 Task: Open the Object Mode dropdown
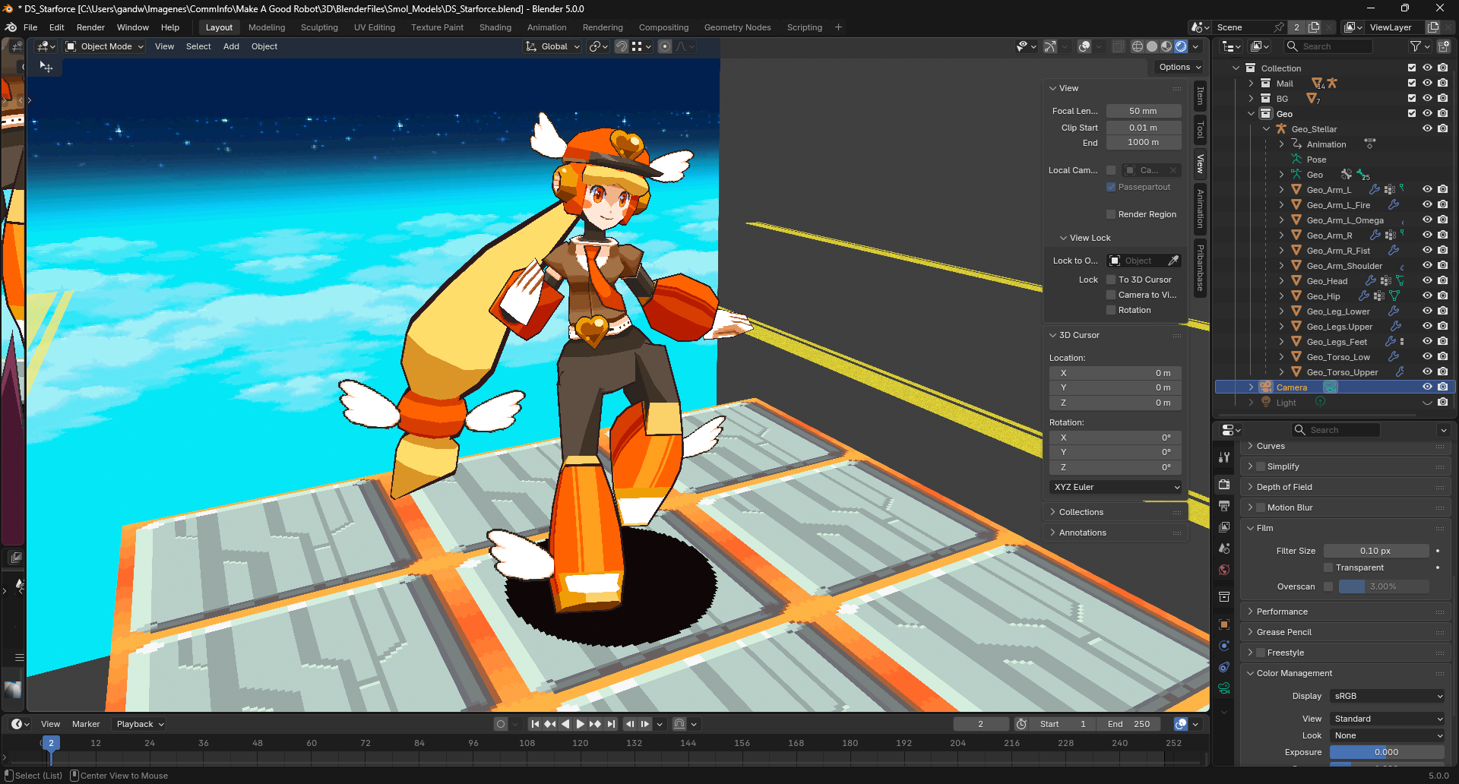pyautogui.click(x=105, y=46)
